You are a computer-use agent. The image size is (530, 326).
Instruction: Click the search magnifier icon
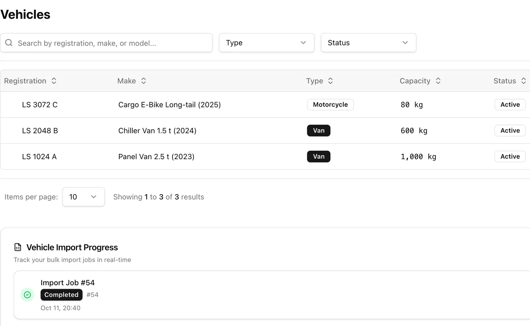click(x=9, y=43)
